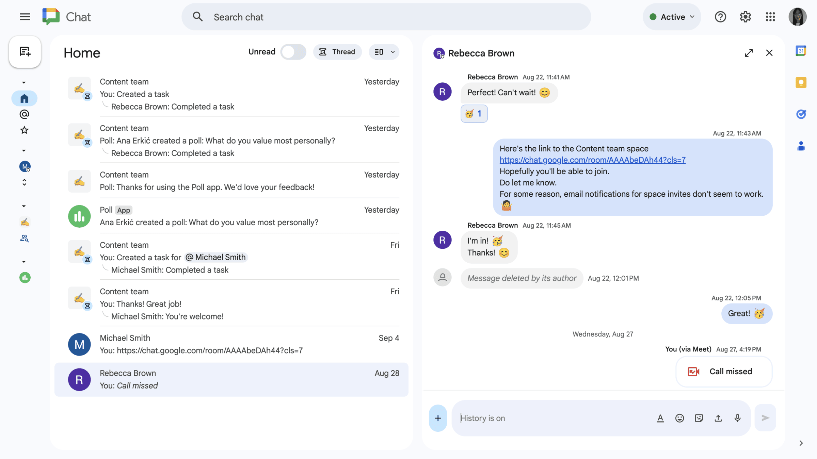The width and height of the screenshot is (817, 459).
Task: Go to the Mentions shortcut
Action: pos(24,114)
